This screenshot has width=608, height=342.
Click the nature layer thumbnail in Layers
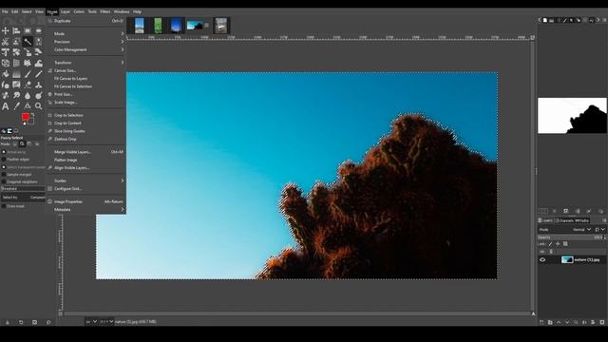pyautogui.click(x=567, y=259)
